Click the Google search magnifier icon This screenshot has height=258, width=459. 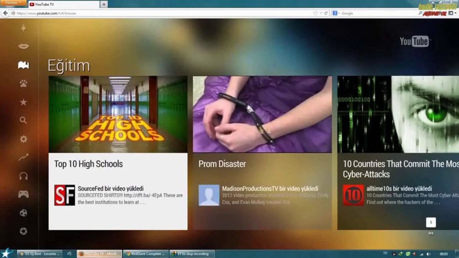(421, 13)
